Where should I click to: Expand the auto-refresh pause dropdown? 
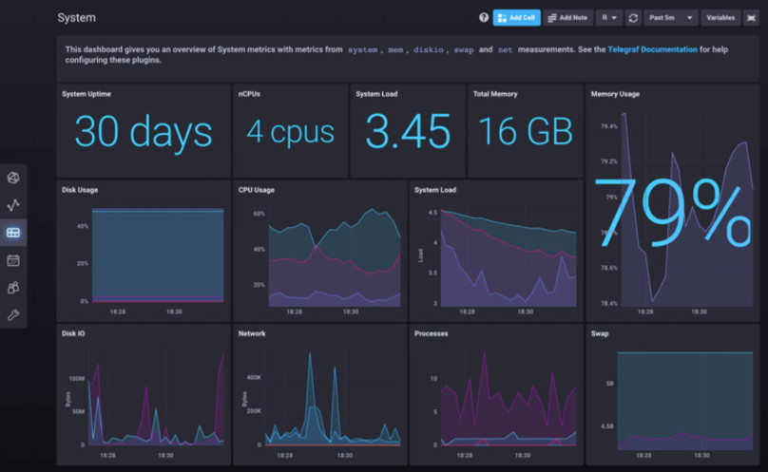(x=608, y=17)
